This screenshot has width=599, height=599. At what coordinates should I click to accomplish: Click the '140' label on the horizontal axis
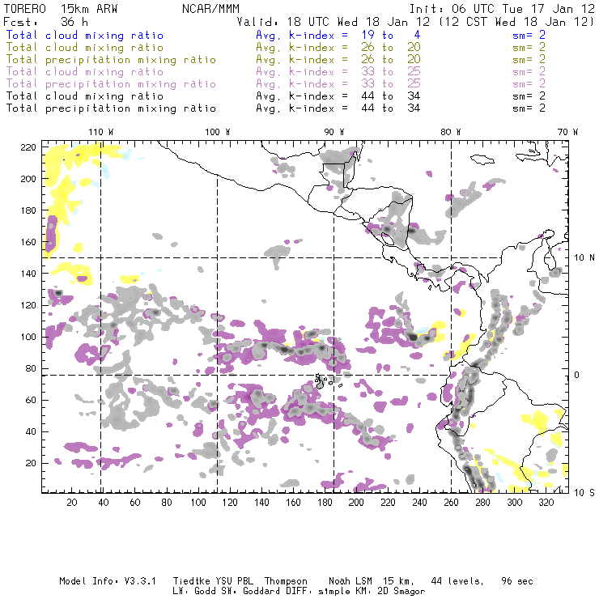pyautogui.click(x=261, y=503)
